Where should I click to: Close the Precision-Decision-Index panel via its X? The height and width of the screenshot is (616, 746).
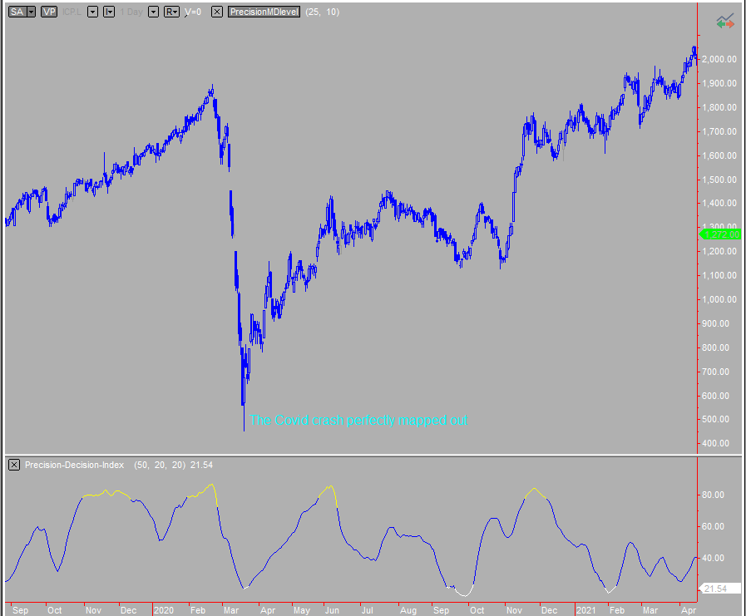tap(12, 465)
